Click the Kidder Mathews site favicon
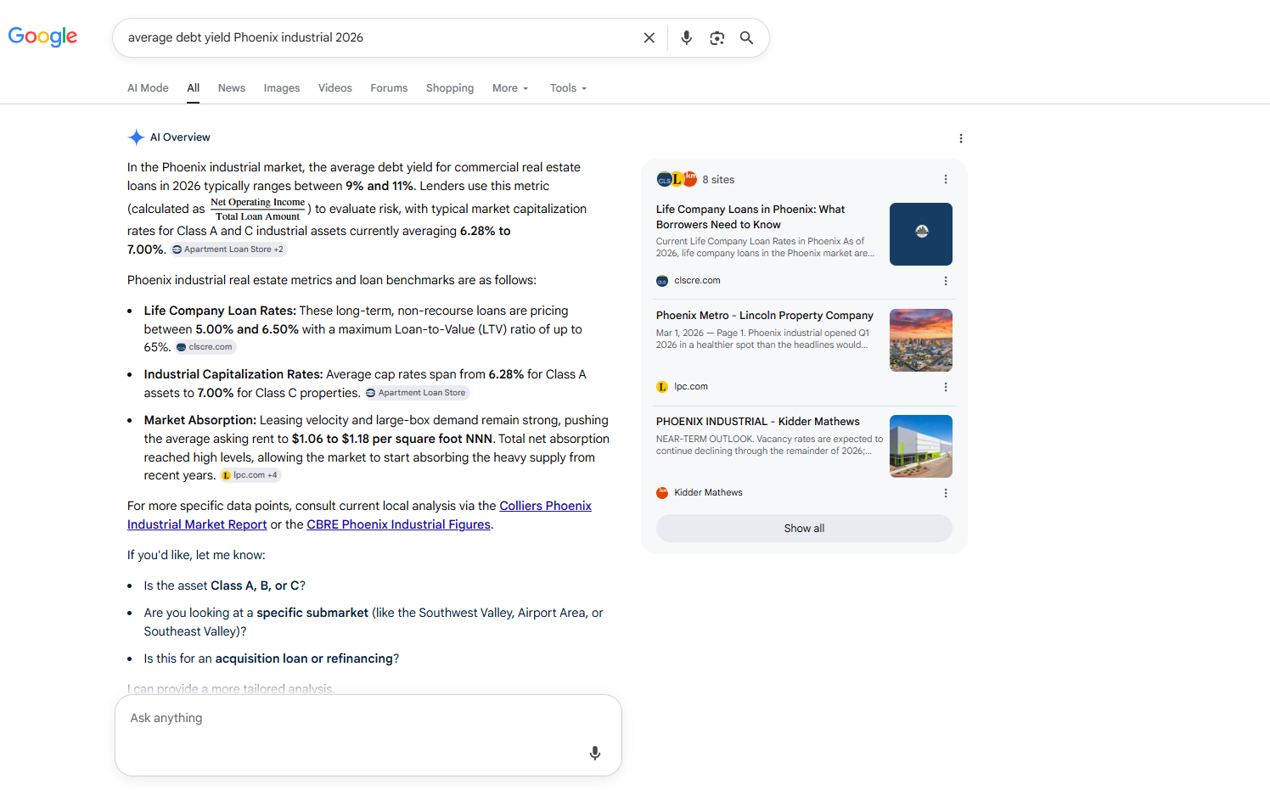This screenshot has height=790, width=1270. tap(662, 493)
